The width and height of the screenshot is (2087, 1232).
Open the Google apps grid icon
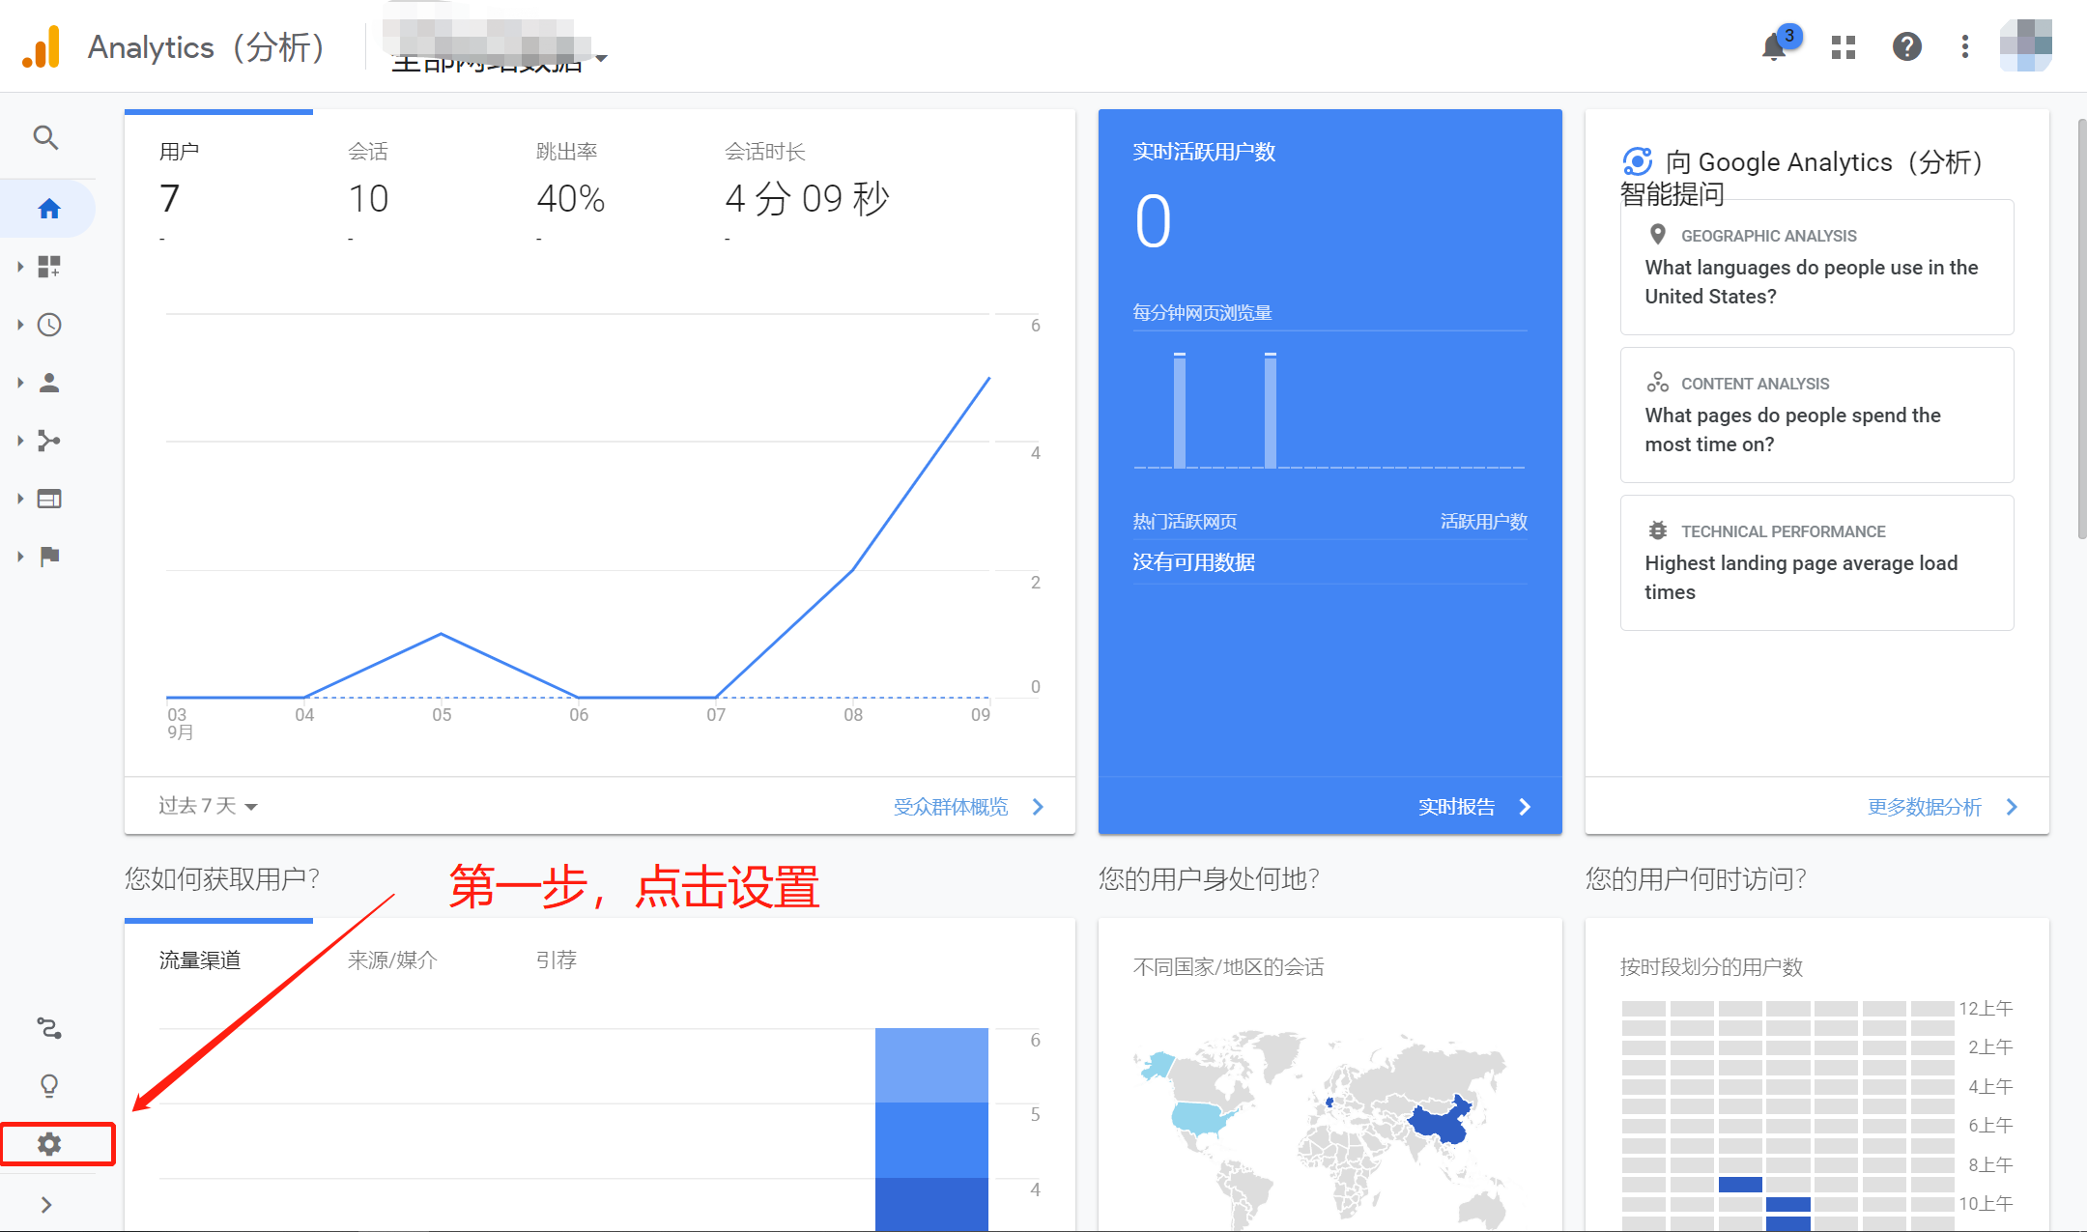coord(1843,46)
